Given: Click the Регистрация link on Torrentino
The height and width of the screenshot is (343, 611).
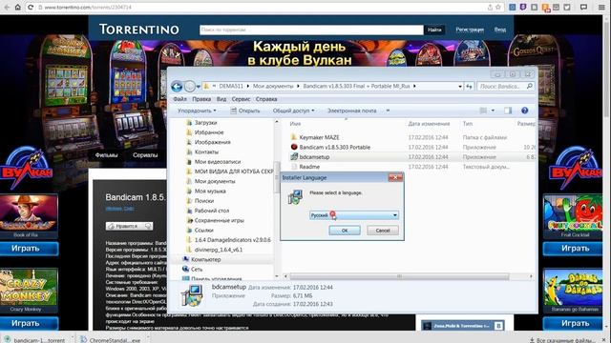Looking at the screenshot, I should [470, 30].
